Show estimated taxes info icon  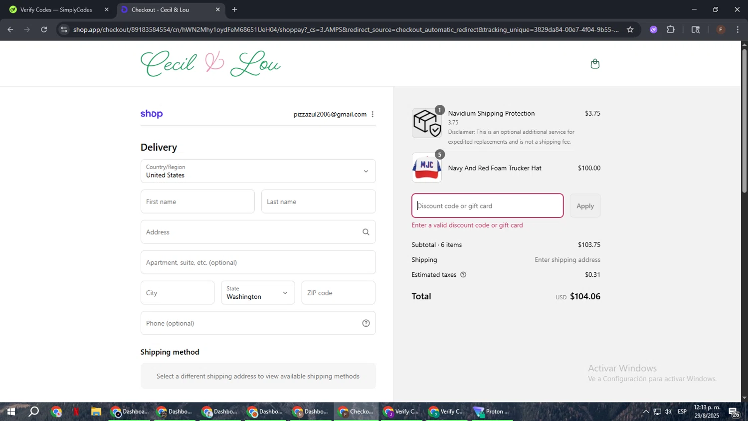[463, 275]
